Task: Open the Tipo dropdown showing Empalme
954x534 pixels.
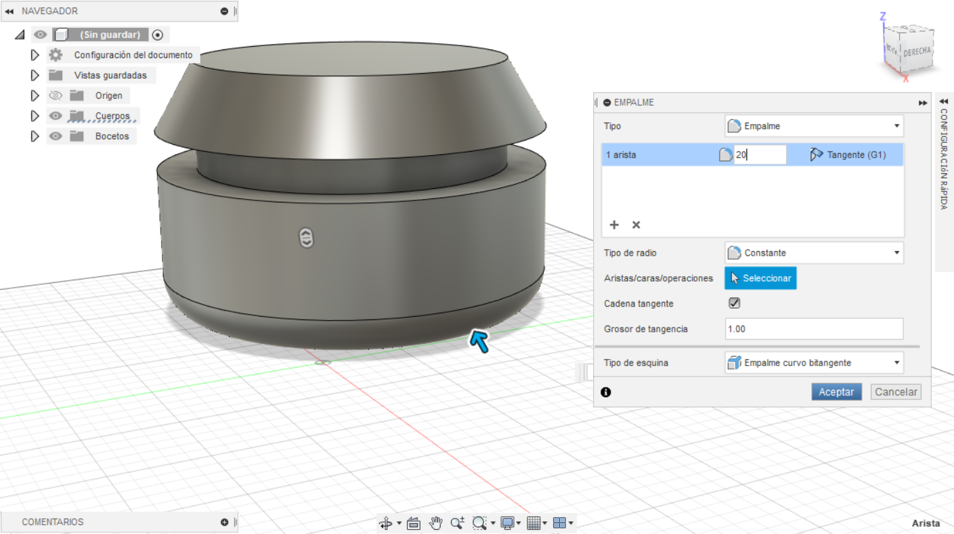Action: pyautogui.click(x=814, y=126)
